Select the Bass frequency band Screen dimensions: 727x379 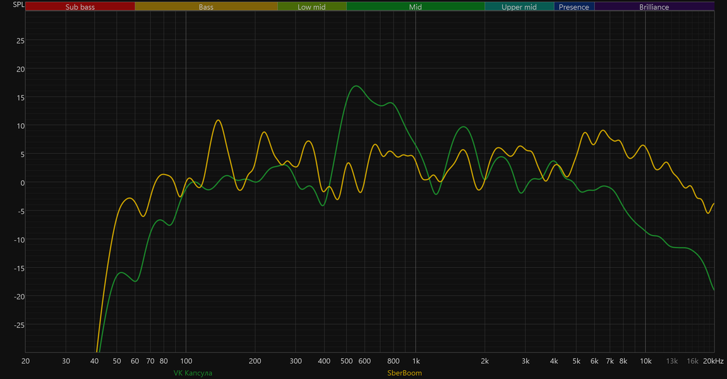207,7
